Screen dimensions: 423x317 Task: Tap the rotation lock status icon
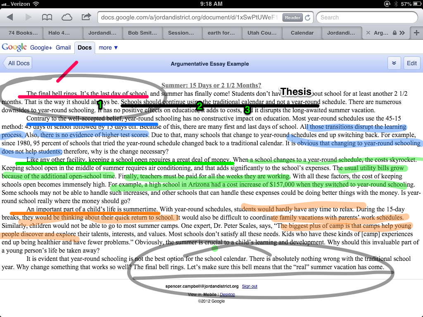coord(387,4)
